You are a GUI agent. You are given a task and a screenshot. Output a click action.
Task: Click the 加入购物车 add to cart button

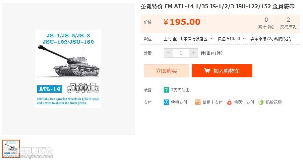(x=222, y=71)
